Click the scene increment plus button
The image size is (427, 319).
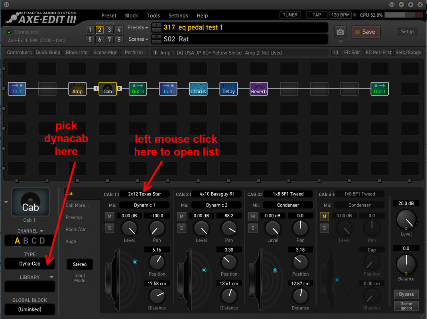coord(156,37)
